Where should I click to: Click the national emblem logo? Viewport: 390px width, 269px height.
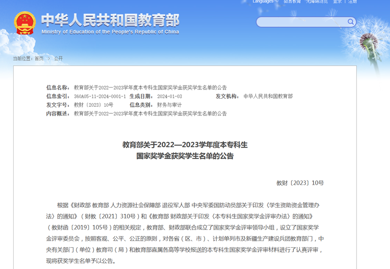(24, 23)
